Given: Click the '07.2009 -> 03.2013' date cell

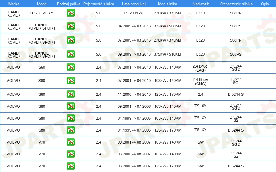Looking at the screenshot, I should (x=134, y=40).
